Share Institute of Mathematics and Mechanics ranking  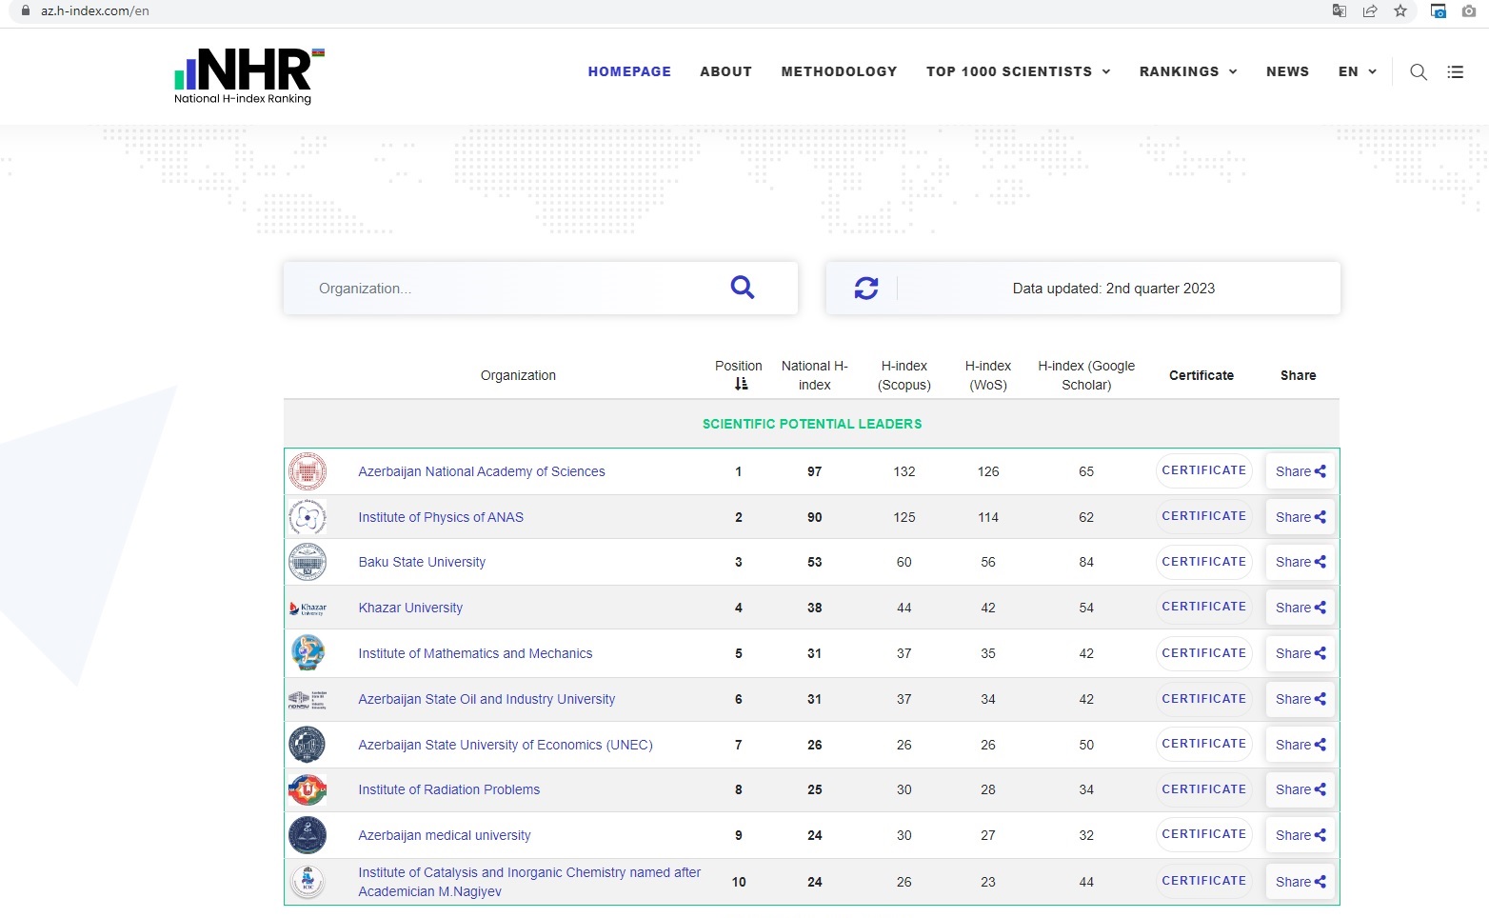coord(1300,653)
